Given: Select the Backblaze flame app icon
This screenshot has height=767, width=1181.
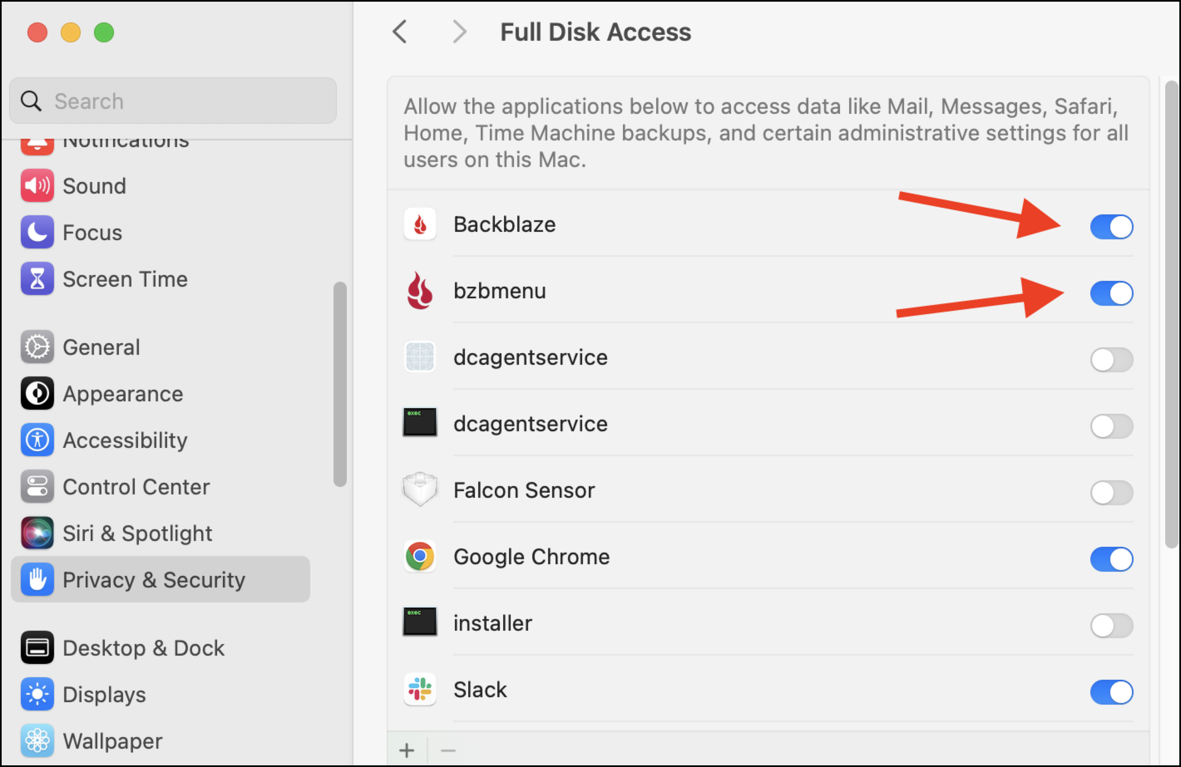Looking at the screenshot, I should tap(420, 225).
